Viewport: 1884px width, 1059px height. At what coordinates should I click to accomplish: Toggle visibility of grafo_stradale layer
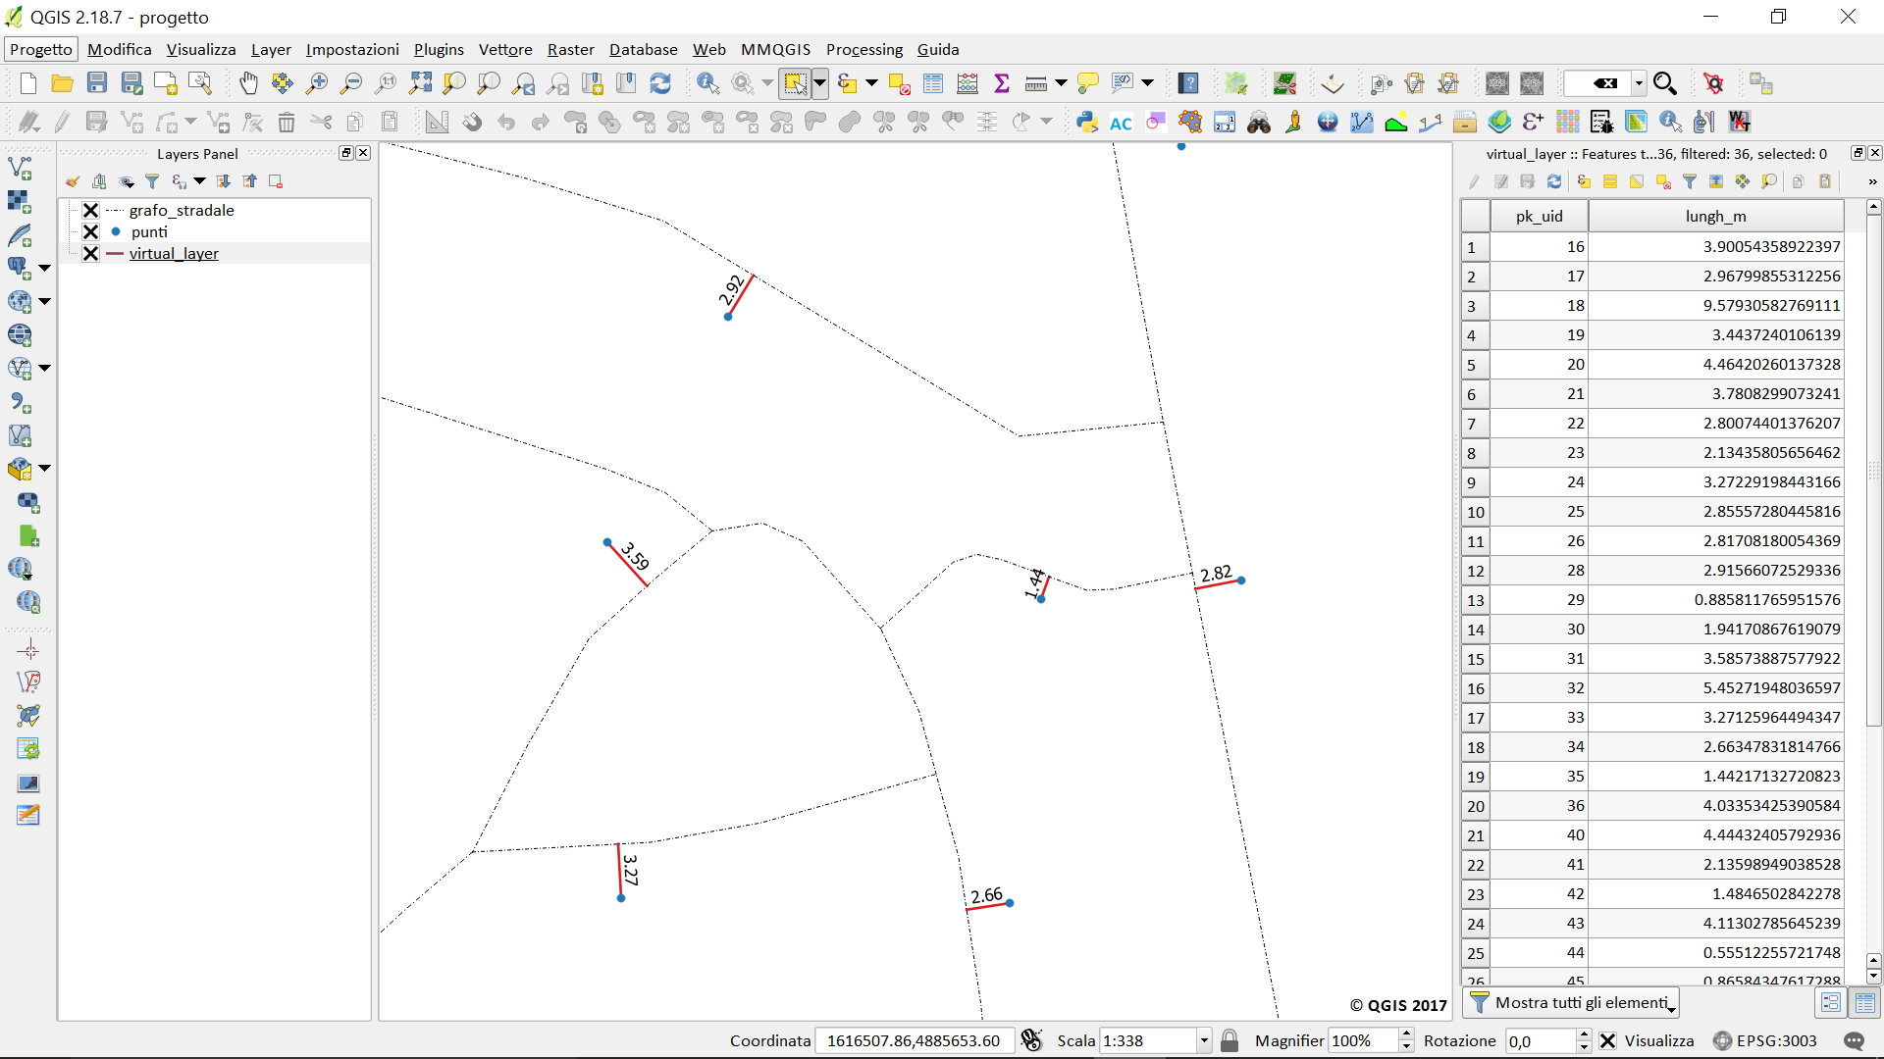pos(90,210)
